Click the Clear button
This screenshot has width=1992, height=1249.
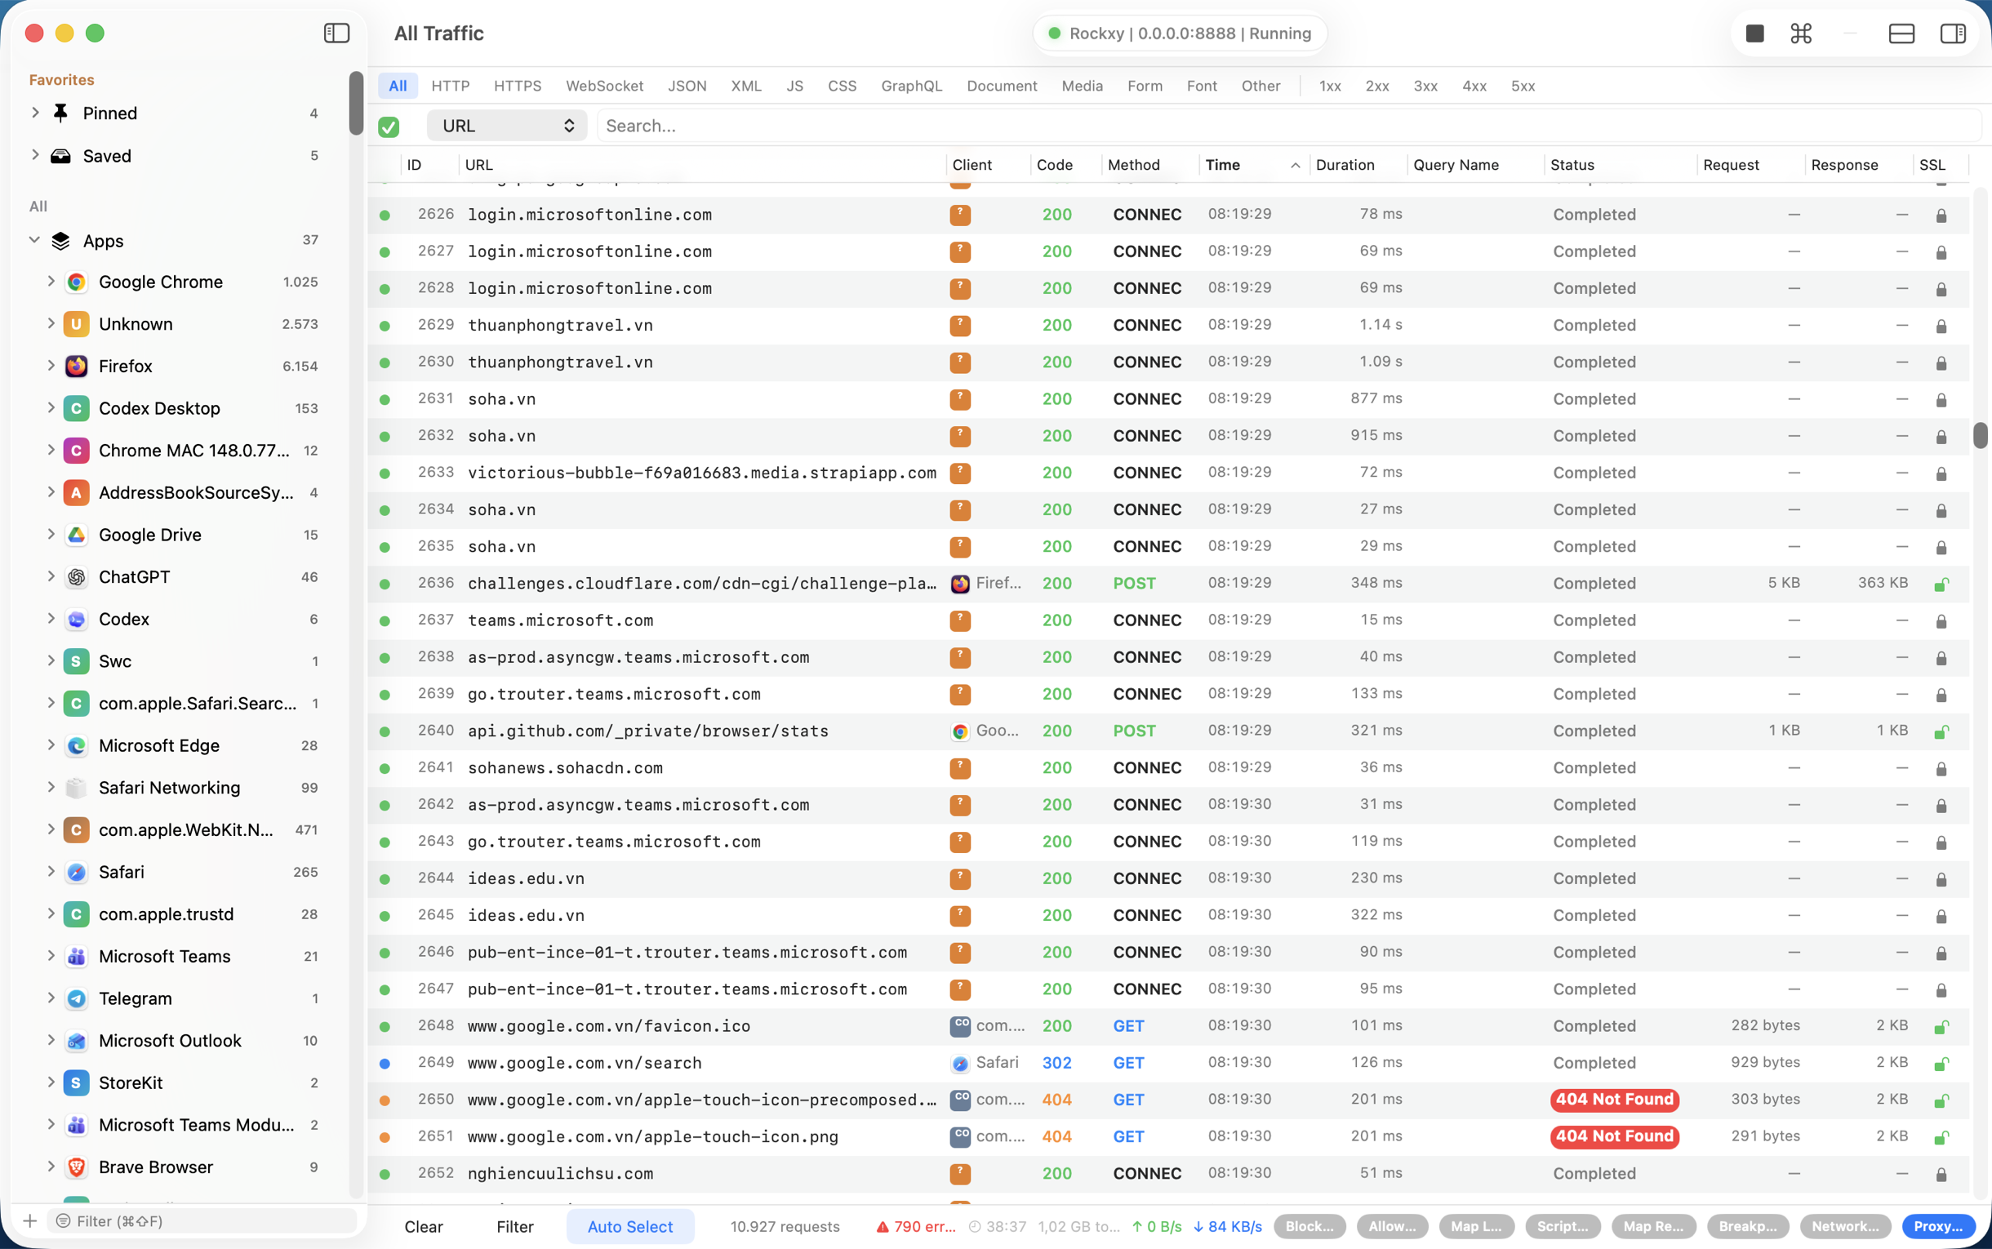pos(424,1226)
